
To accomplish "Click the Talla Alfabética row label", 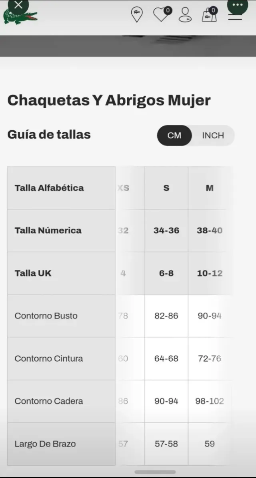I will [49, 188].
